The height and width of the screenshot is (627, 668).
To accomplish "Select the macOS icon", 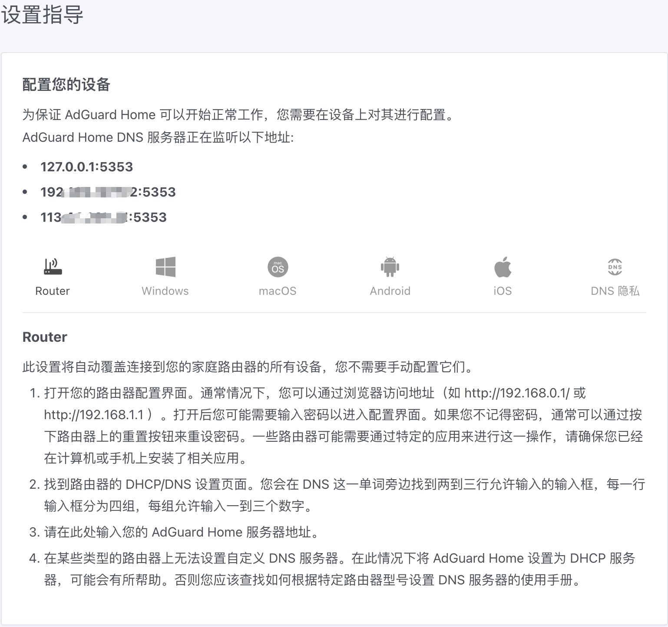I will coord(278,267).
